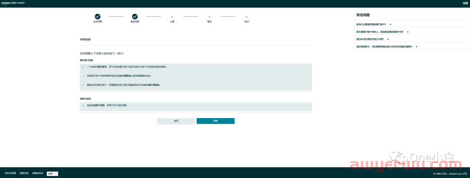Open the 政策和协议 footer link

pos(38,173)
